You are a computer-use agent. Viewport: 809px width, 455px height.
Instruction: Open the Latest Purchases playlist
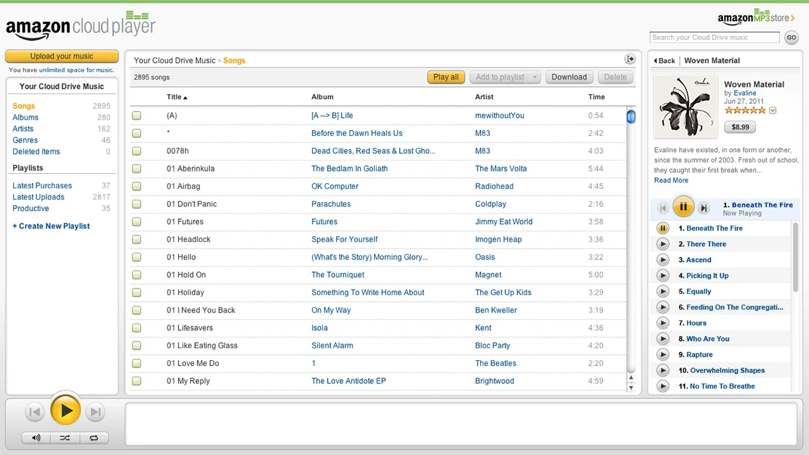click(42, 186)
